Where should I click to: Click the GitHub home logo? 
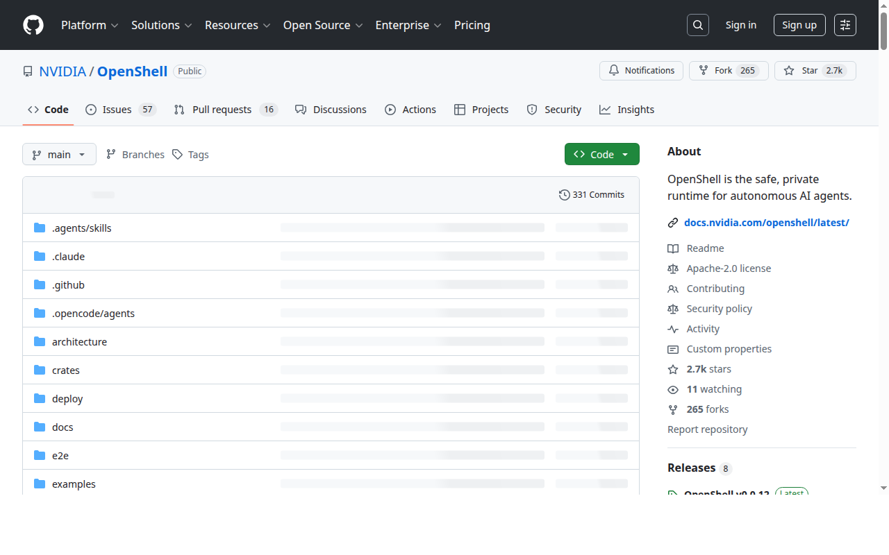pyautogui.click(x=33, y=25)
